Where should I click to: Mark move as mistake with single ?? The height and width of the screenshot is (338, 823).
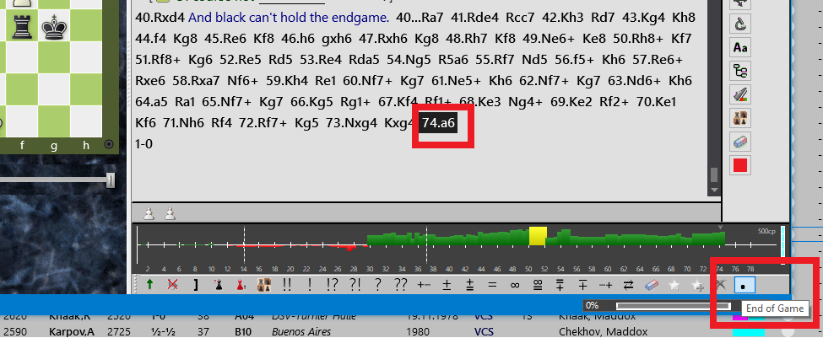pyautogui.click(x=378, y=285)
